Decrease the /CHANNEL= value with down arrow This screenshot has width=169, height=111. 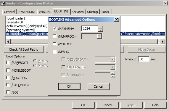[x=113, y=76]
